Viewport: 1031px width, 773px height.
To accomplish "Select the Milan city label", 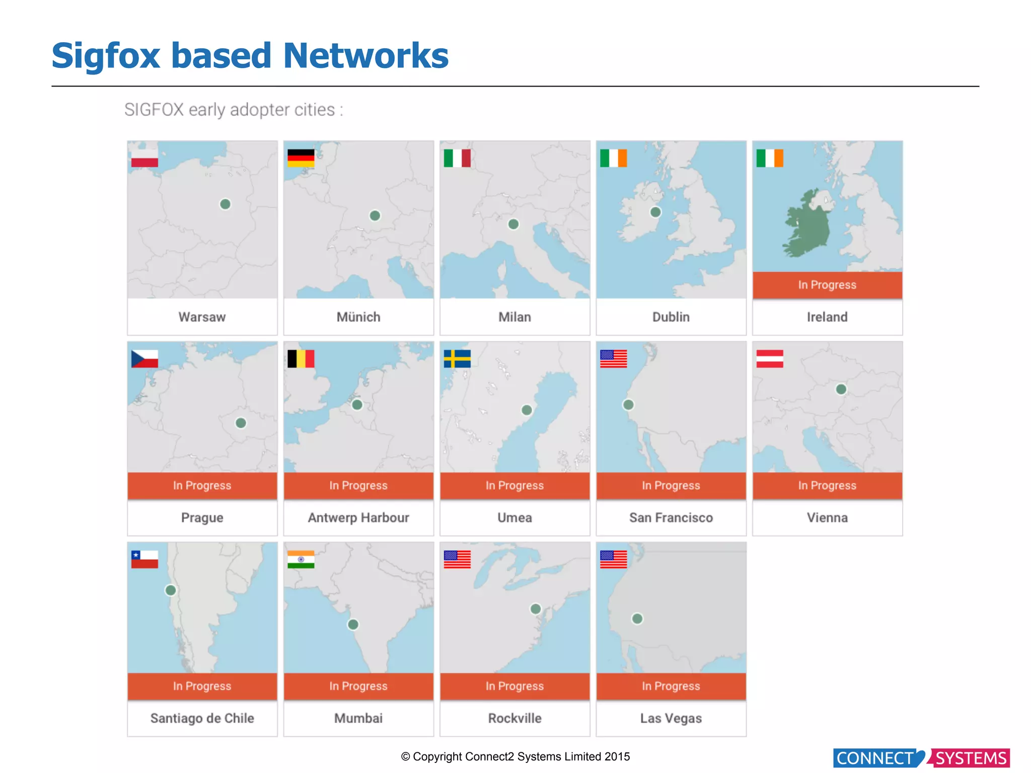I will (x=514, y=317).
